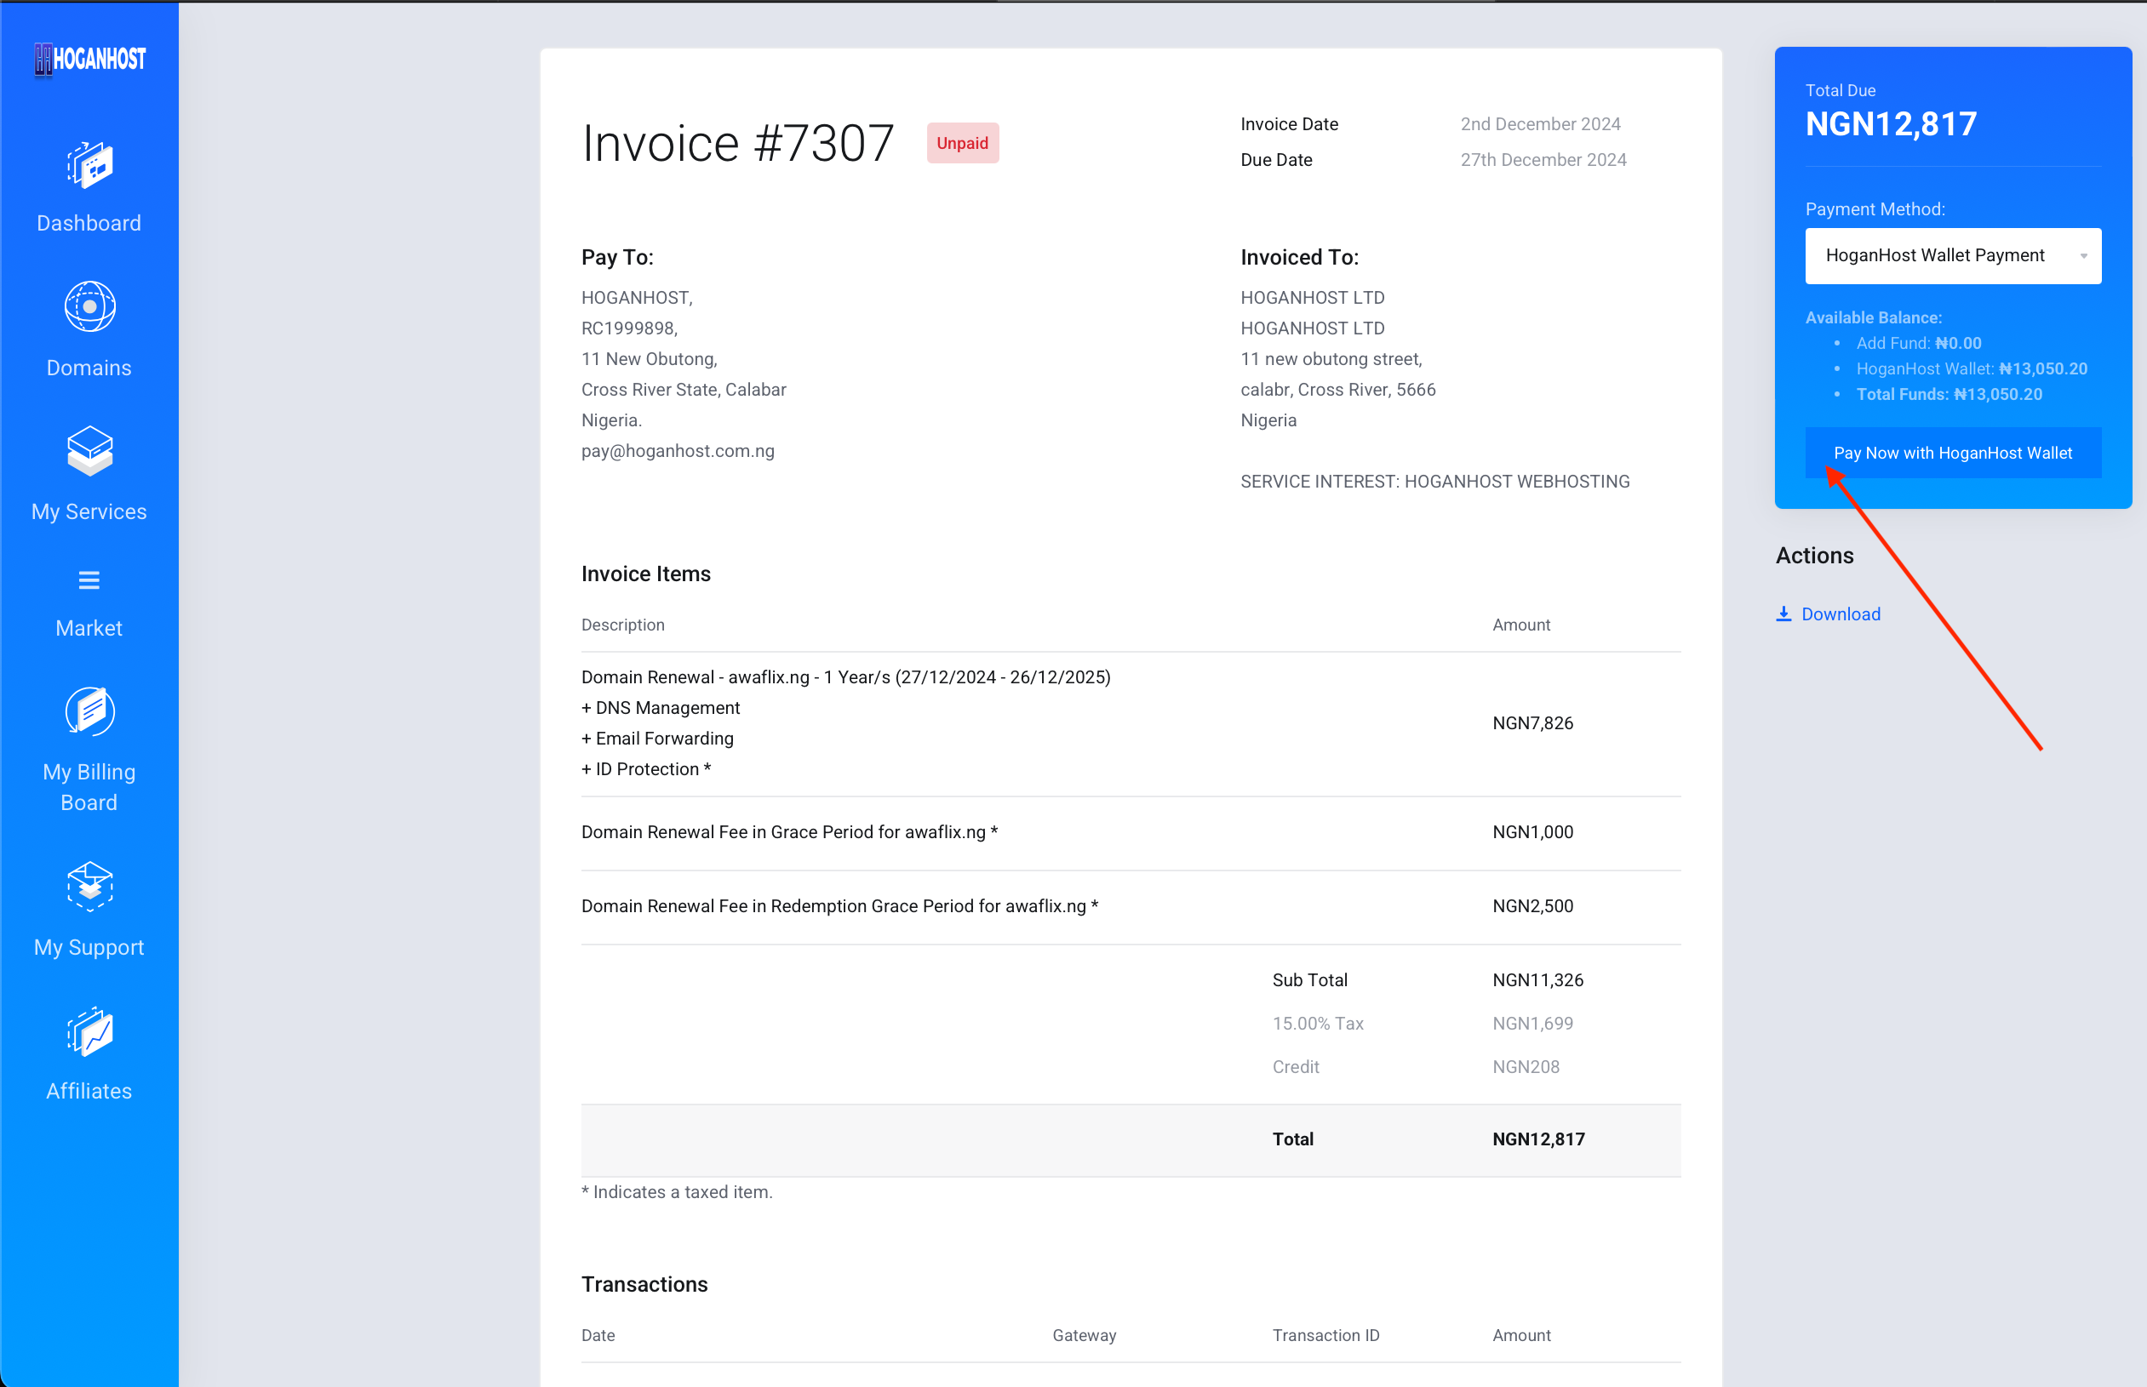This screenshot has width=2147, height=1387.
Task: Click the Unpaid status badge
Action: (961, 143)
